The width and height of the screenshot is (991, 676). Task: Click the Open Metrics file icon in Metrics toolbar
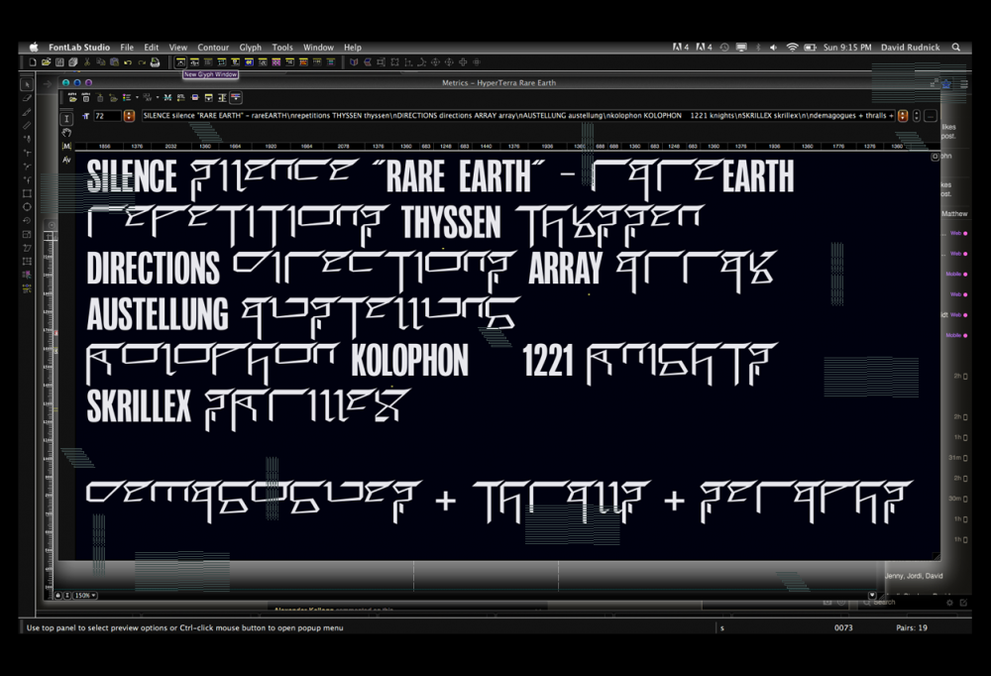[x=72, y=97]
